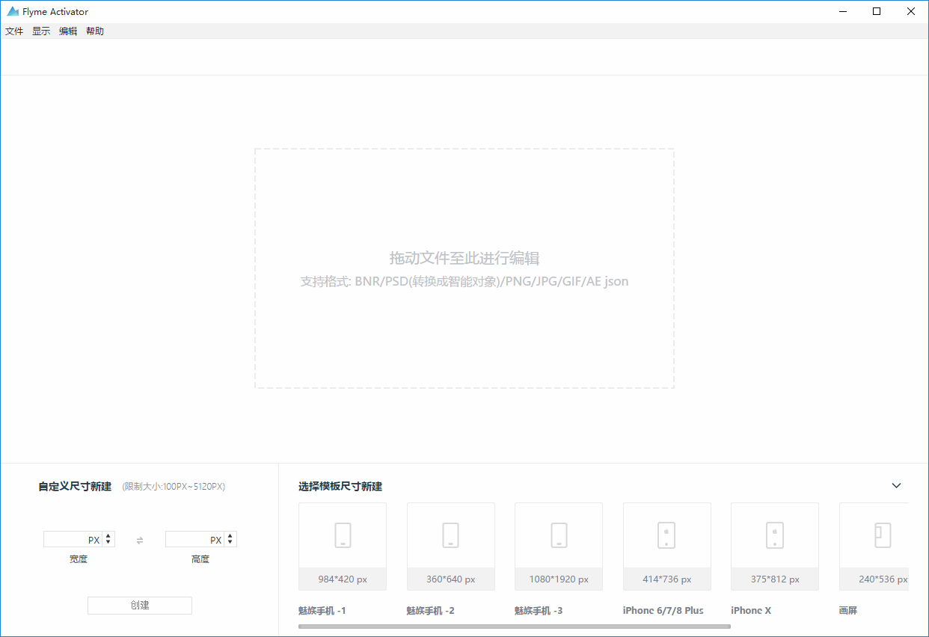Open the 文件 menu
Screen dimensions: 929x637
coord(13,31)
